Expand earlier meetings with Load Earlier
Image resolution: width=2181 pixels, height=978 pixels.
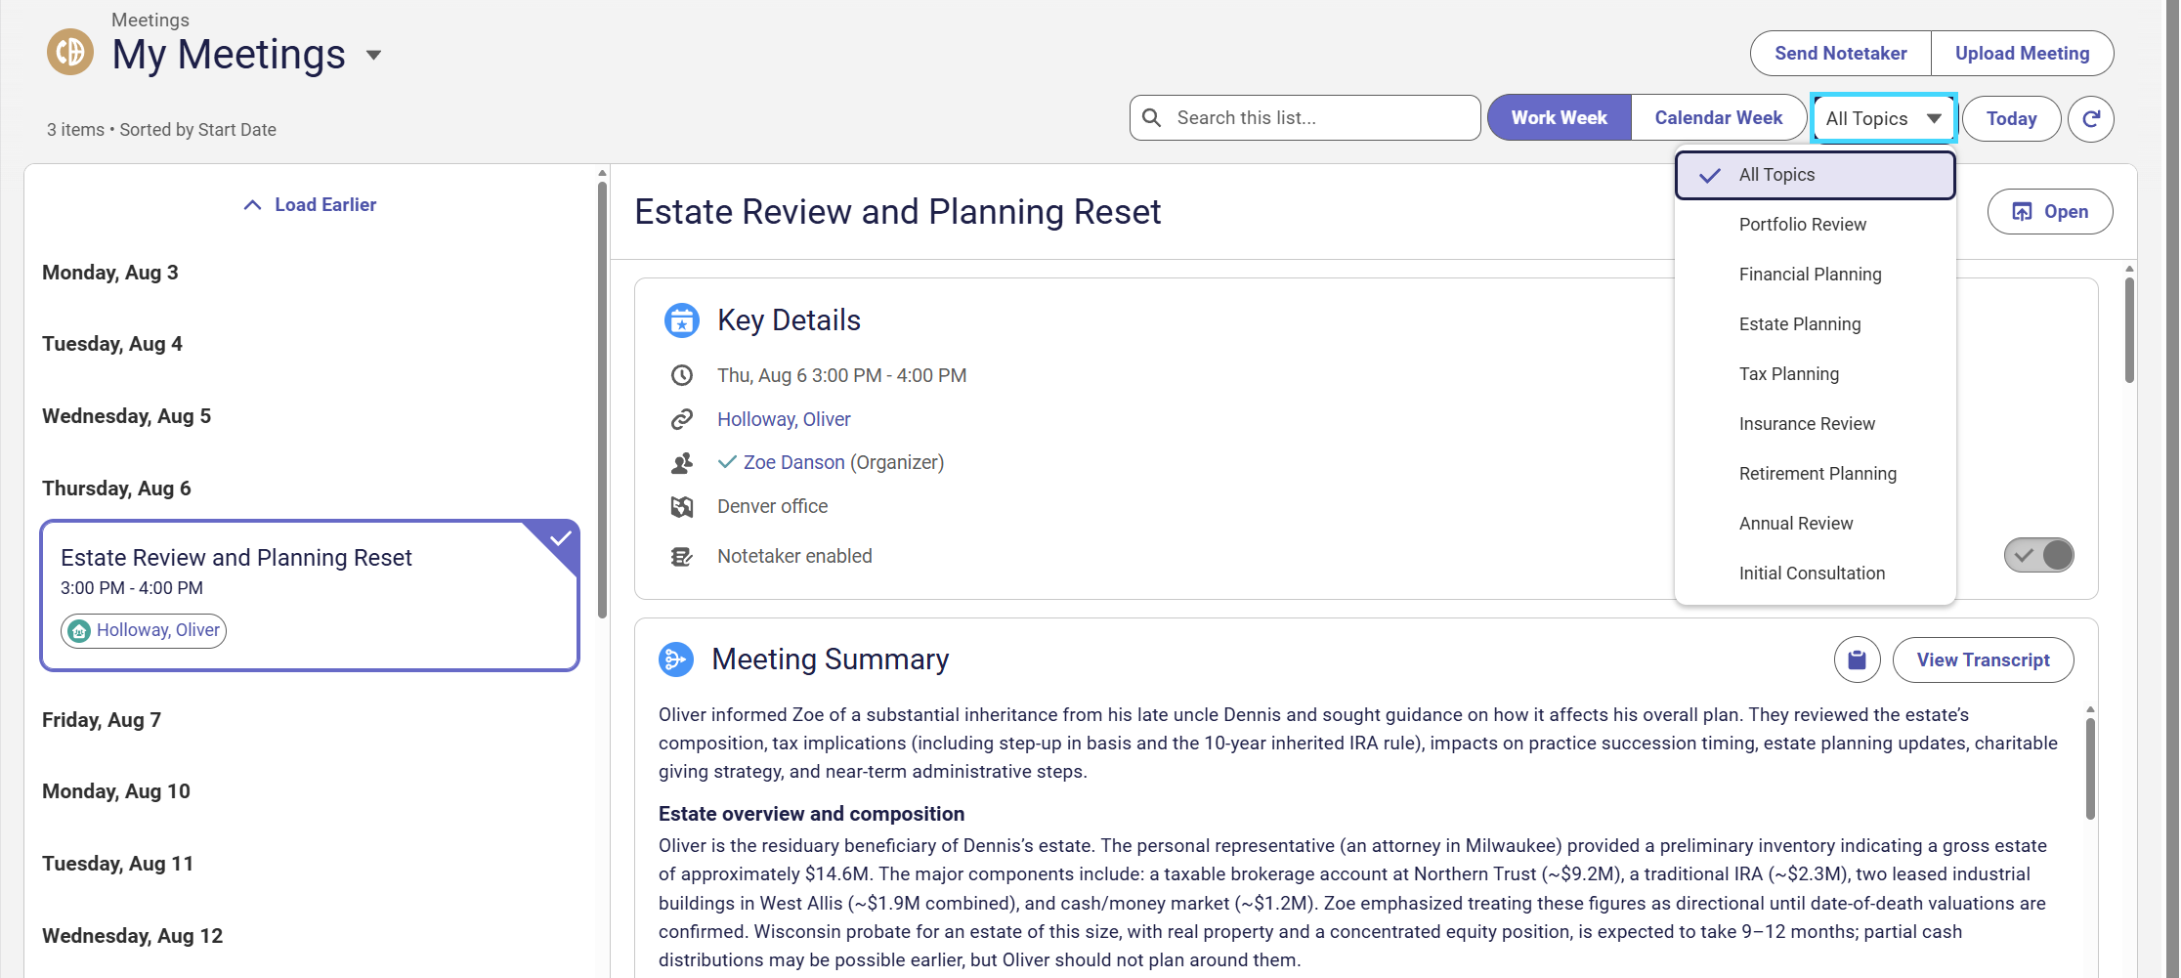click(x=310, y=205)
